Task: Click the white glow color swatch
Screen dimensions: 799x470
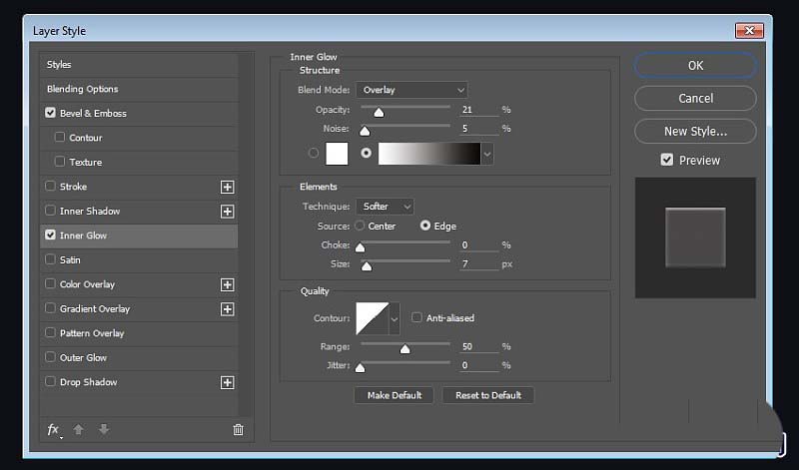Action: (x=337, y=154)
